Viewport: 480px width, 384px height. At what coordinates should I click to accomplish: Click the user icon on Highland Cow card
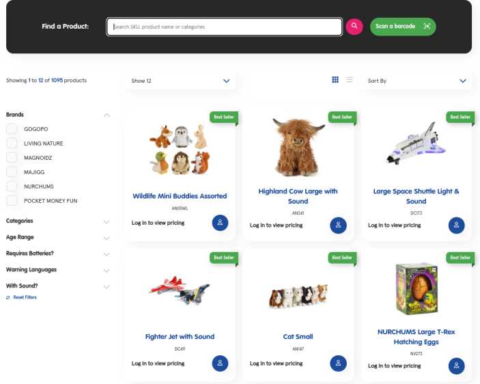(338, 225)
